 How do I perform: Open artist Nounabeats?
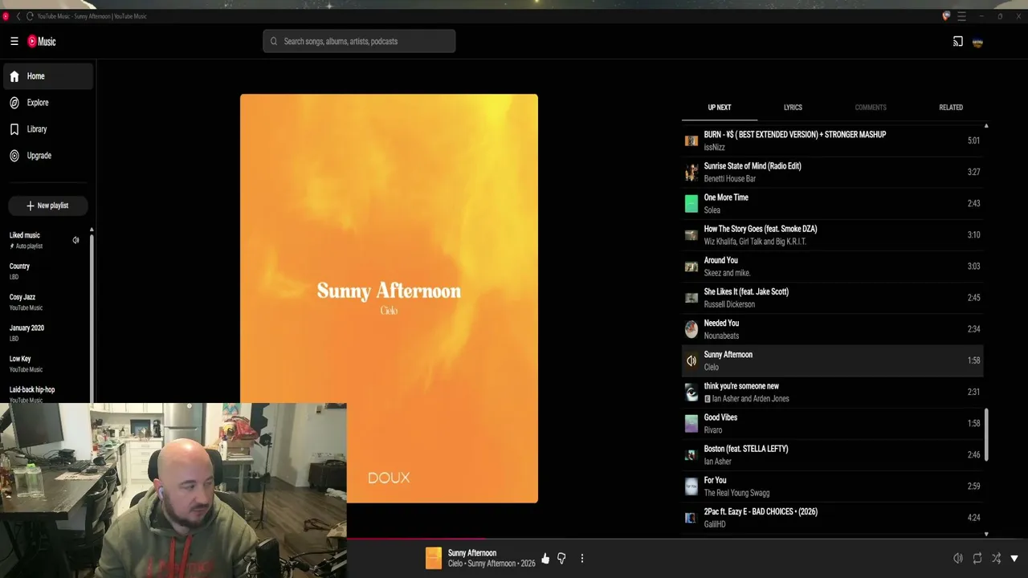click(721, 336)
